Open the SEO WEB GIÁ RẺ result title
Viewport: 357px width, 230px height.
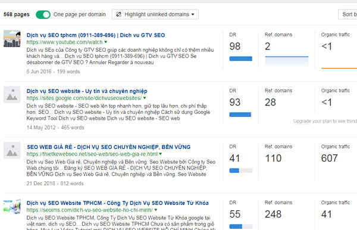click(x=109, y=147)
